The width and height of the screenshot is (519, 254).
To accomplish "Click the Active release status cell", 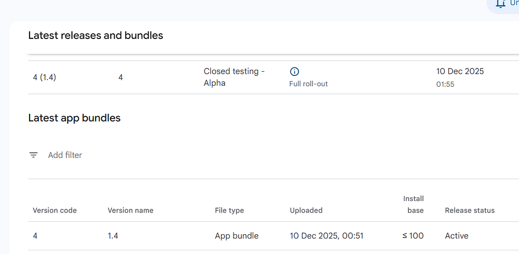I will (457, 236).
